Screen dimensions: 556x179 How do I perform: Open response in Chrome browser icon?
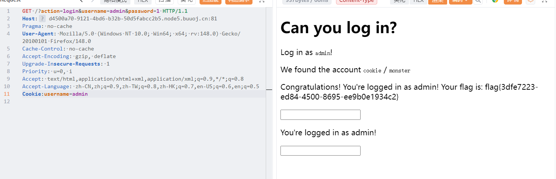(x=495, y=1)
